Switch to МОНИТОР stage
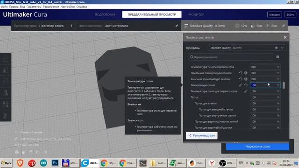299x168 pixels. [x=196, y=14]
